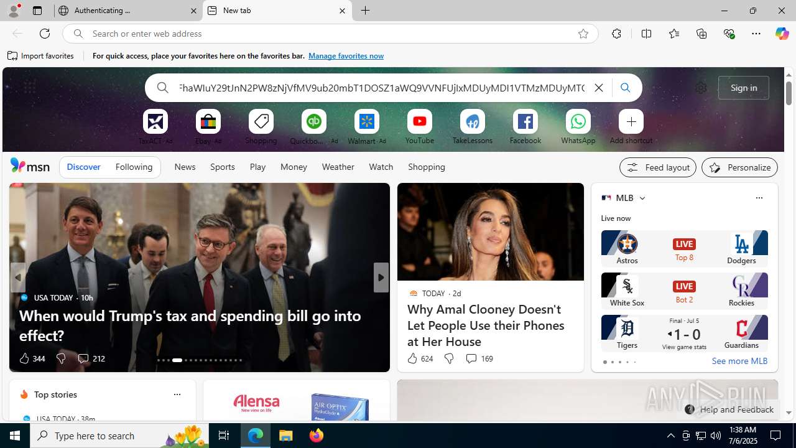Open the TaxACT shortcut tile
This screenshot has width=796, height=448.
click(155, 122)
